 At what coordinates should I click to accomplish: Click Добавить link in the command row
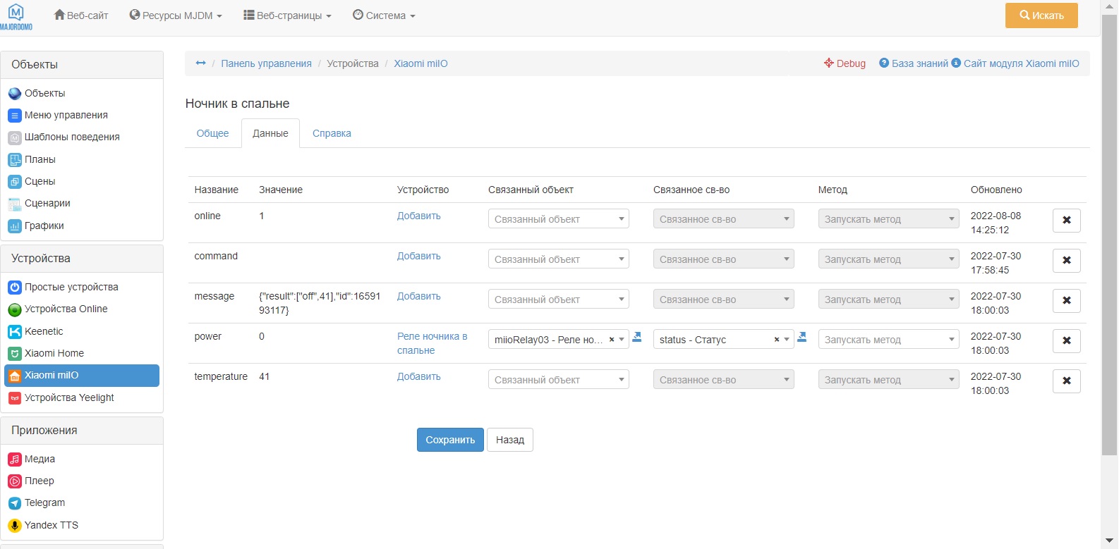click(x=418, y=256)
